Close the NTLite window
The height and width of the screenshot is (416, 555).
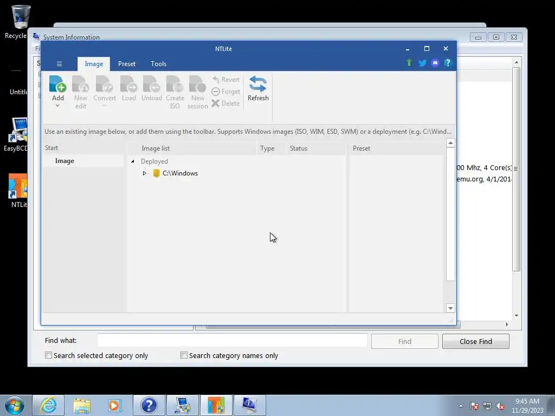446,49
